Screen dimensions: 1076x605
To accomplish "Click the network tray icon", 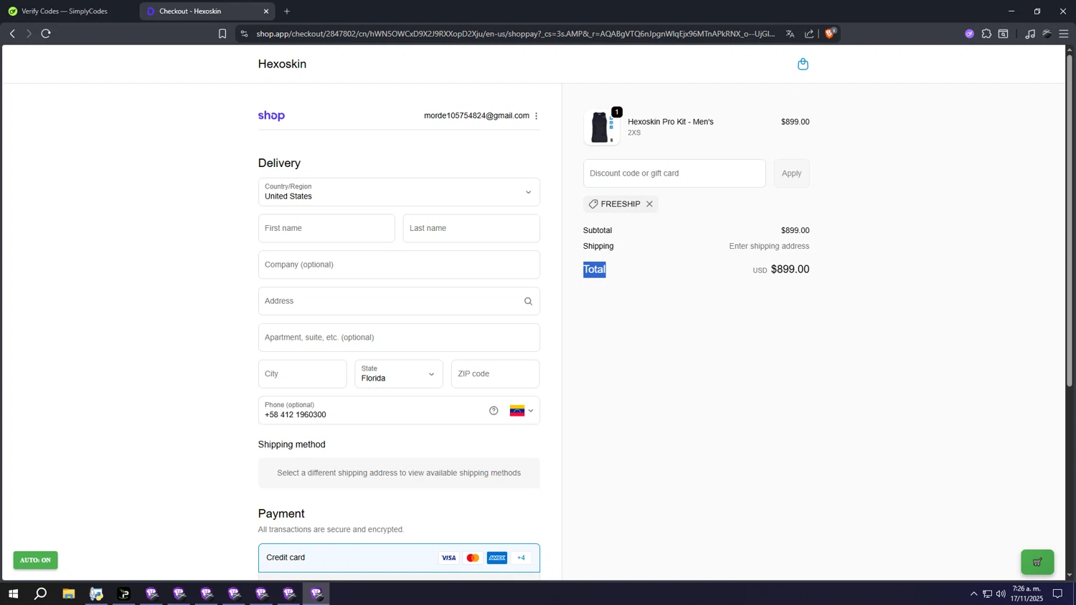I will (987, 594).
